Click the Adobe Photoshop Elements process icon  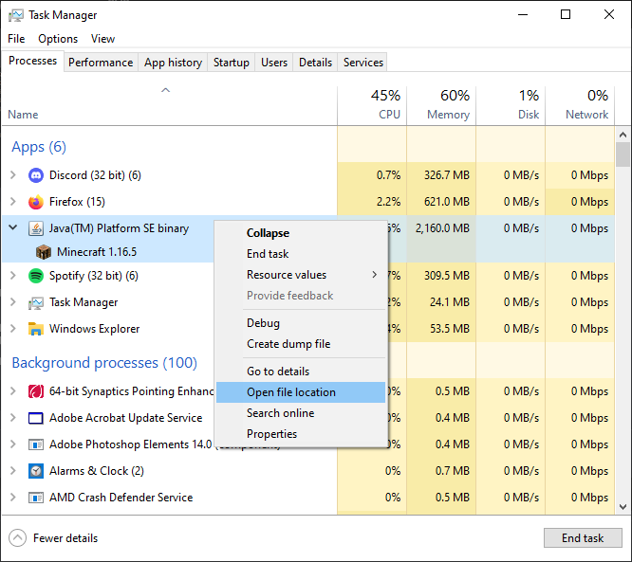36,444
